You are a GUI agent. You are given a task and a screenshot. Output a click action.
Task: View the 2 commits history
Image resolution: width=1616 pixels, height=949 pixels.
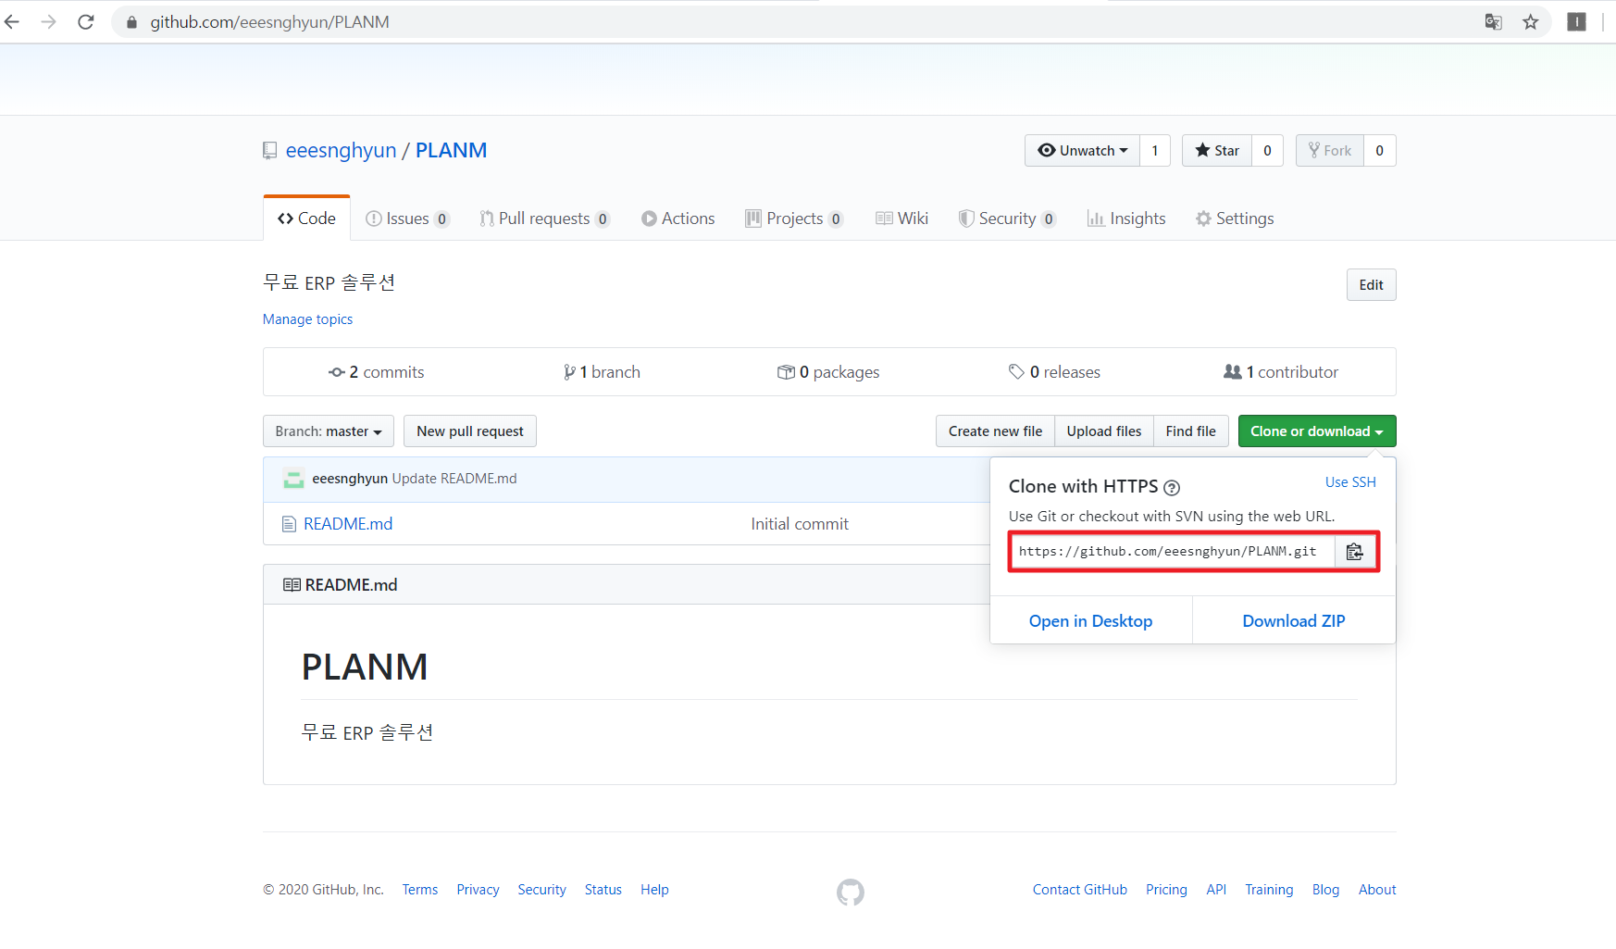tap(377, 372)
